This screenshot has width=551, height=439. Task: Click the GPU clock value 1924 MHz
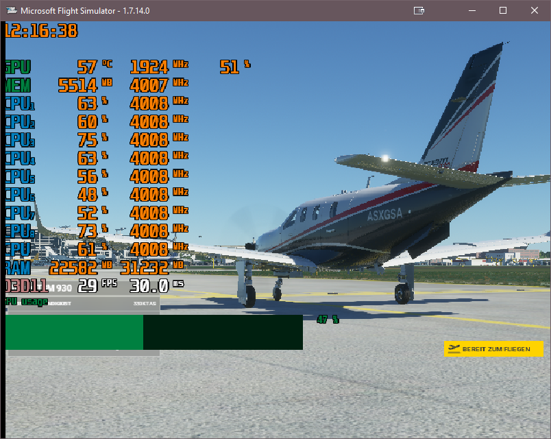[159, 67]
